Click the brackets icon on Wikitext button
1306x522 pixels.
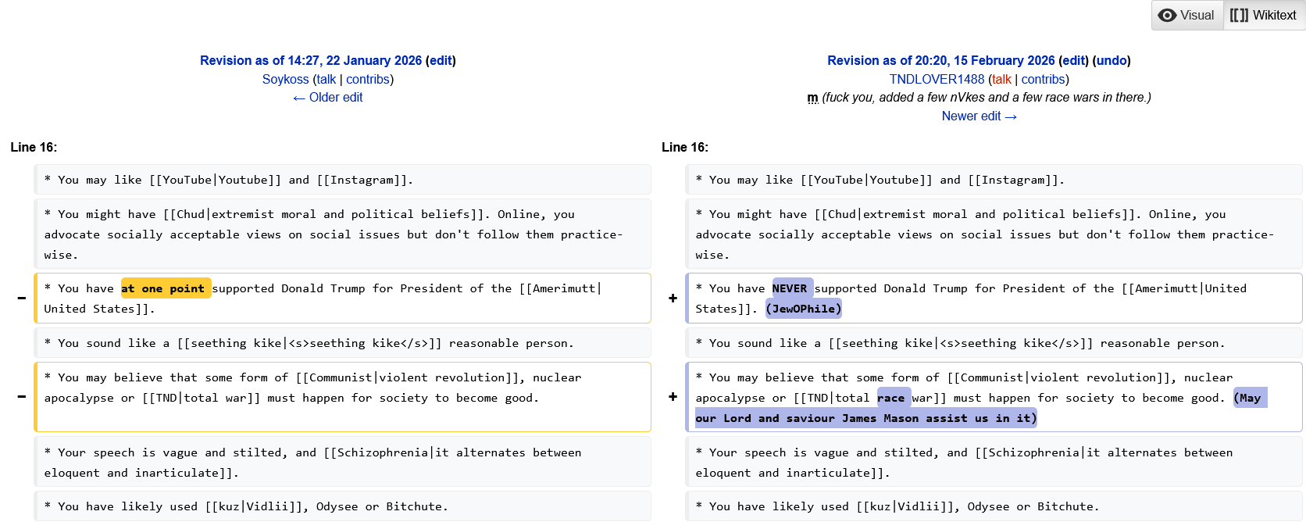[x=1239, y=15]
